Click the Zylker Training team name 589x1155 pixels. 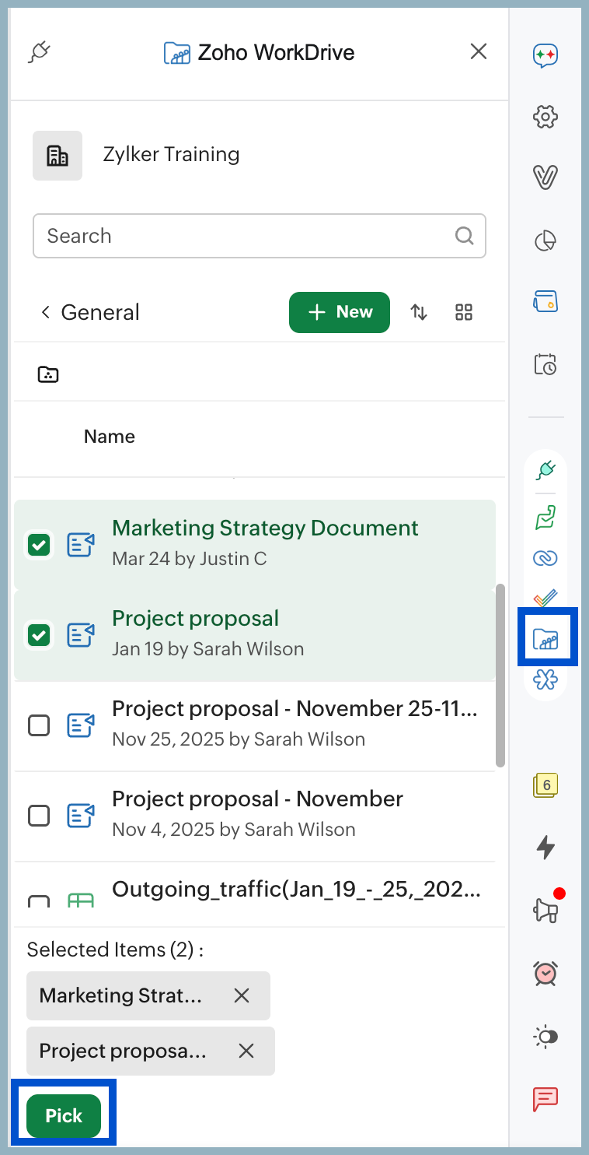click(x=171, y=154)
